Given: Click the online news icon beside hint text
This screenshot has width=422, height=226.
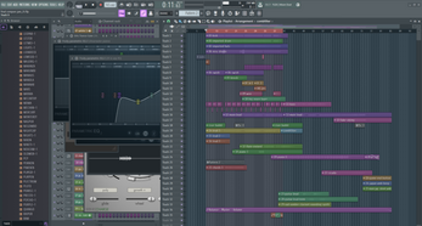Looking at the screenshot, I should coord(298,5).
